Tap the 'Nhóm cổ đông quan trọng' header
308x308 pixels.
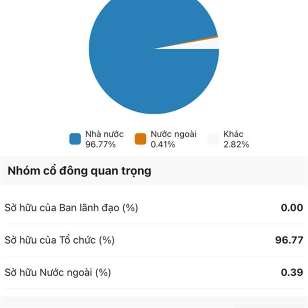pos(80,171)
